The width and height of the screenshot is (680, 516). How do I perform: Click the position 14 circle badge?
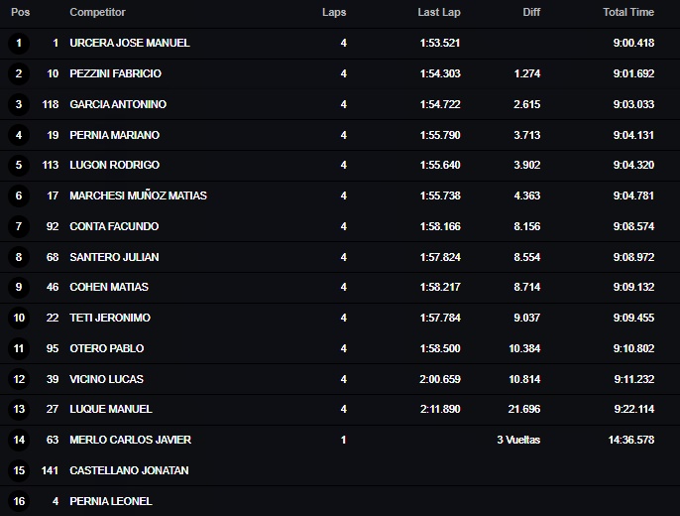[x=19, y=440]
